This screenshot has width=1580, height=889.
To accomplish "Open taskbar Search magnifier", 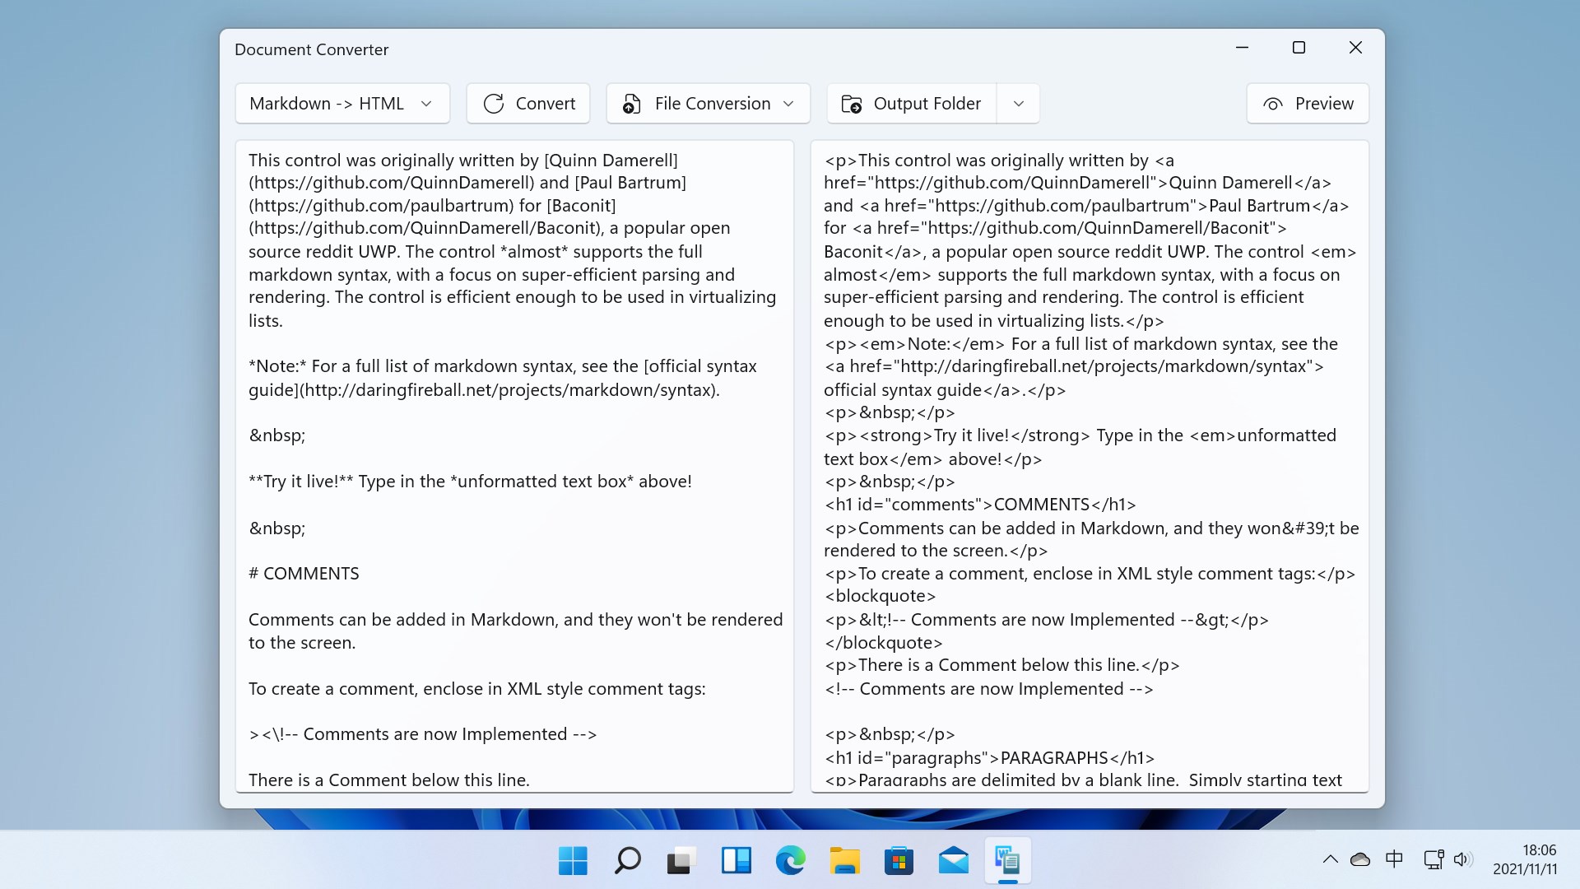I will pos(627,861).
